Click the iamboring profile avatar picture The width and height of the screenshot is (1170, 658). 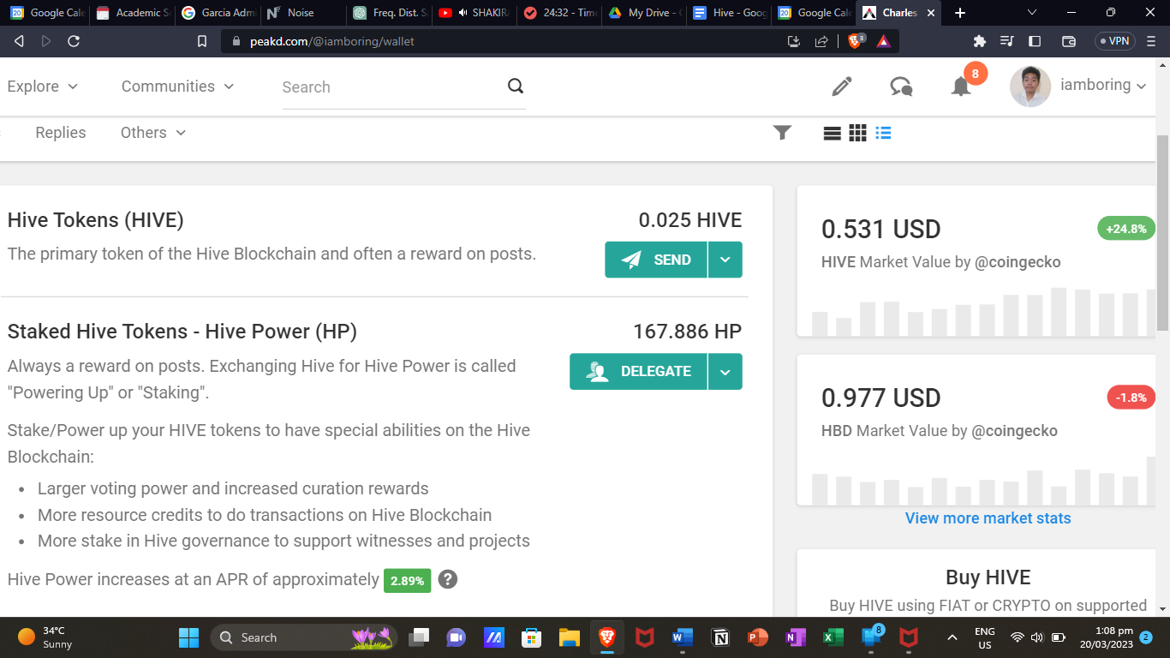(x=1030, y=87)
